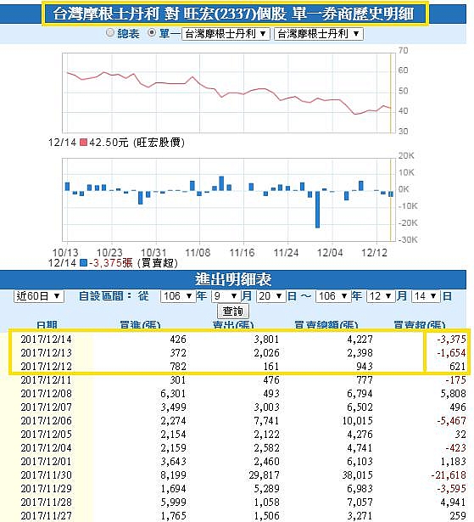
Task: Open the start year 106 dropdown
Action: click(177, 295)
